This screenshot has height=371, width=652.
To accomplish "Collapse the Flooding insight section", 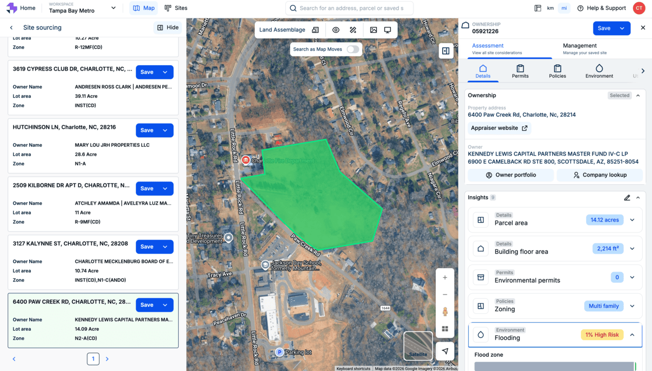I will point(632,335).
